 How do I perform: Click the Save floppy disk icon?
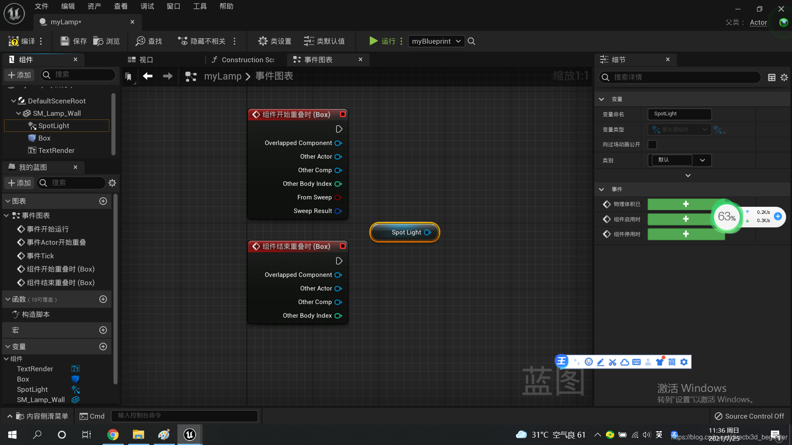(x=65, y=41)
